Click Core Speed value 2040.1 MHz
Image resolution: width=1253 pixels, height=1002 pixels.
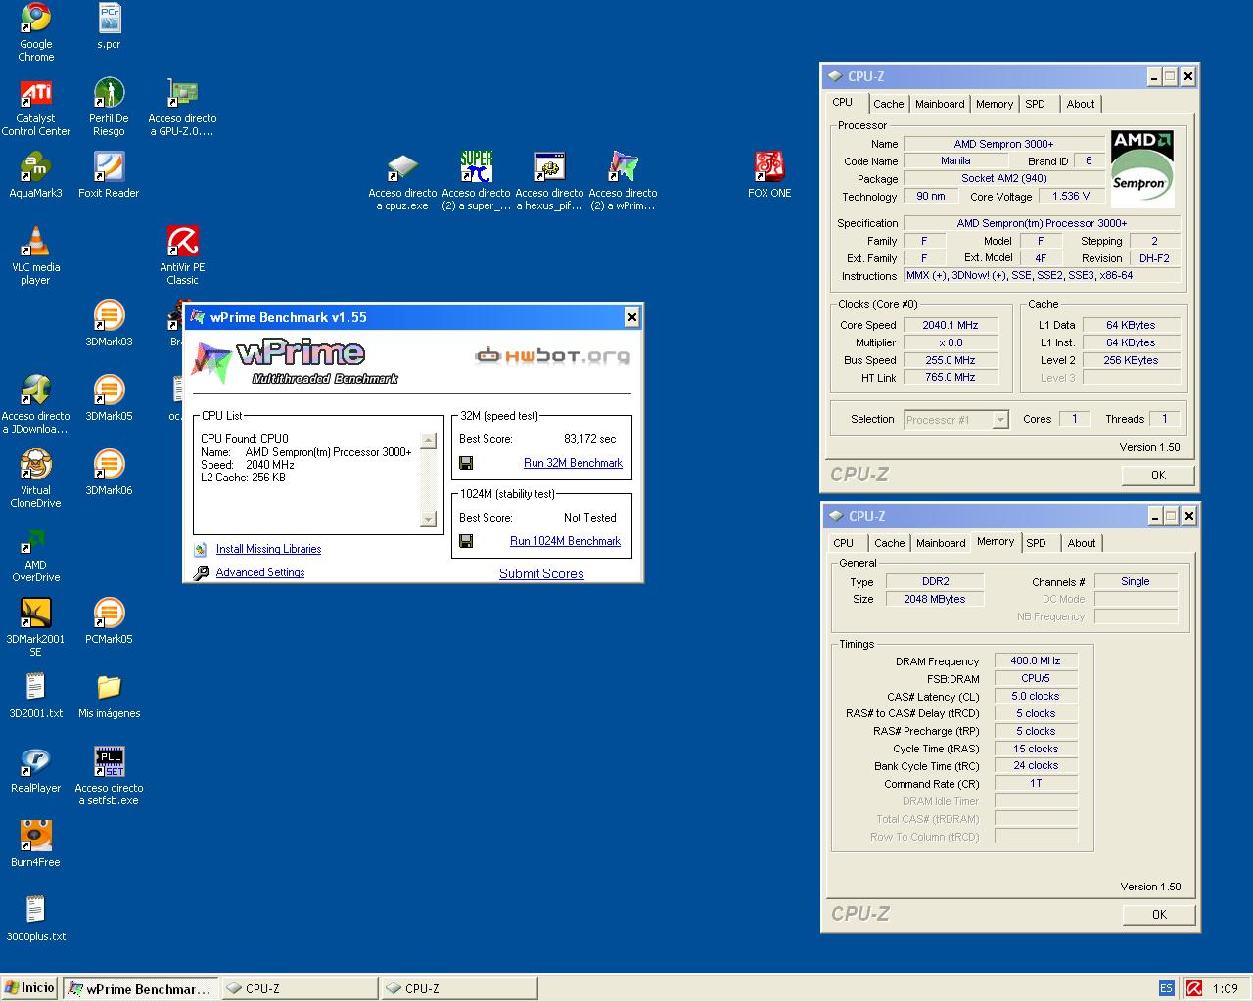950,325
